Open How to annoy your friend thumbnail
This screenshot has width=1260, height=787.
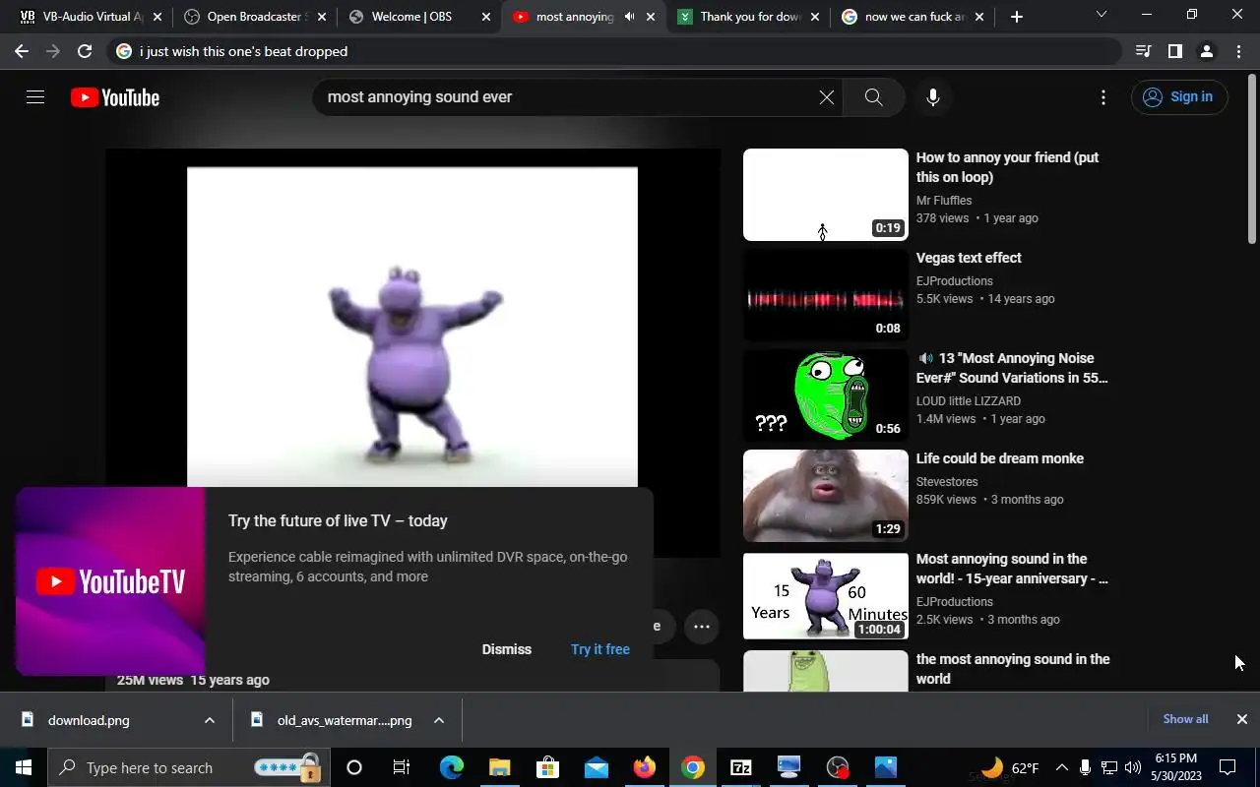(825, 195)
